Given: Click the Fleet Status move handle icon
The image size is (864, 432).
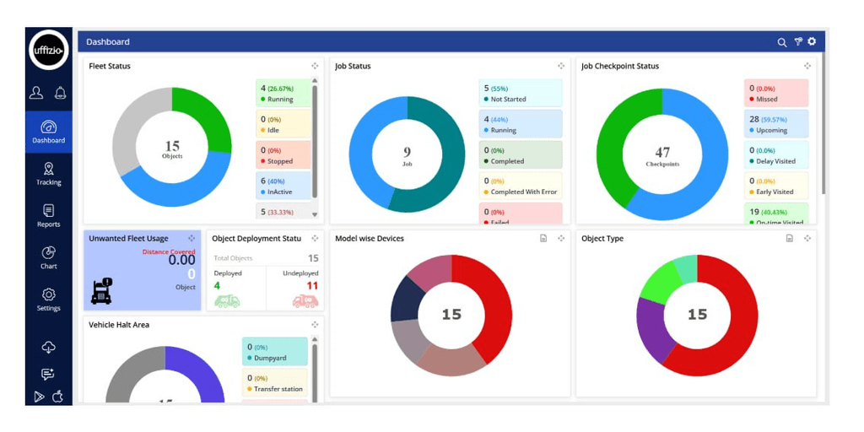Looking at the screenshot, I should [x=315, y=66].
